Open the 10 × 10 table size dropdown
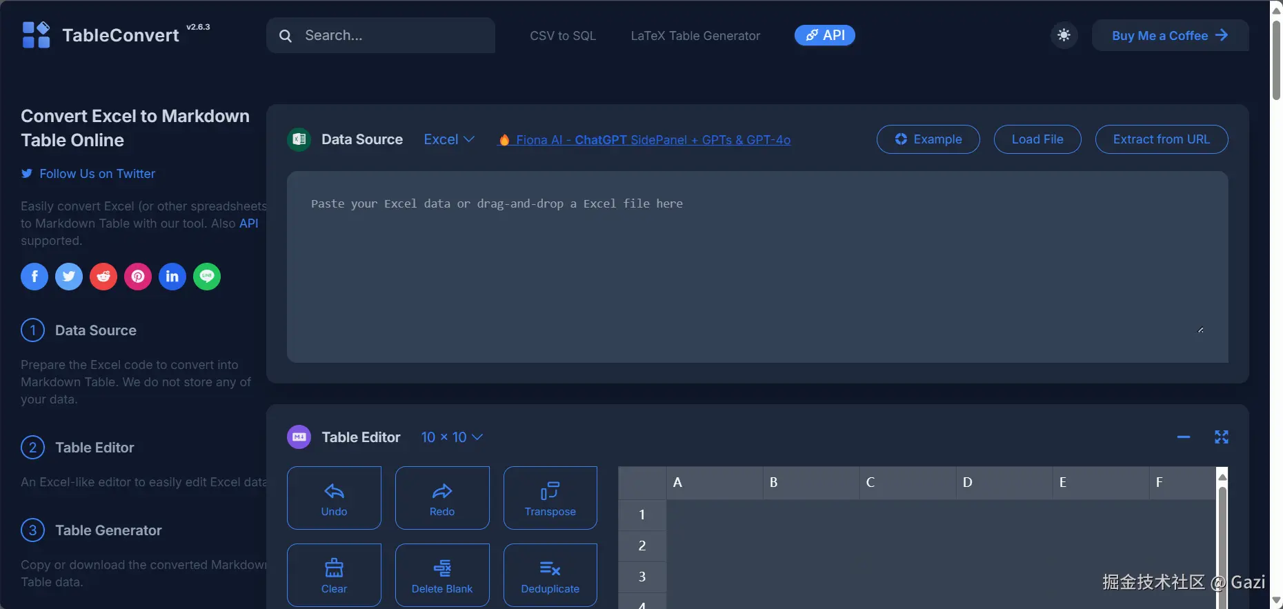 click(452, 437)
